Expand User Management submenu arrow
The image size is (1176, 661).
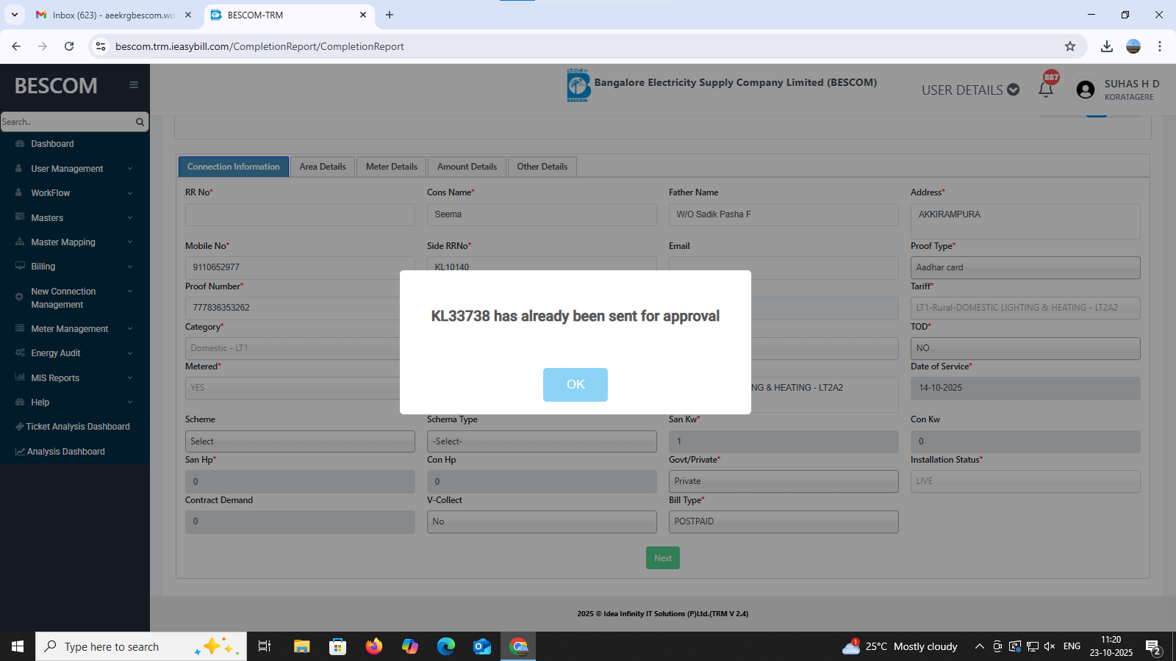tap(130, 169)
